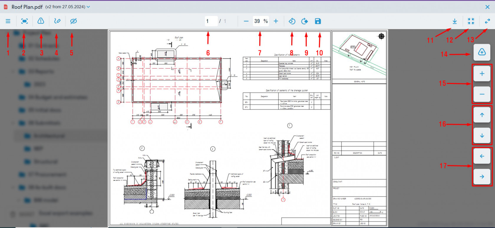
Task: Open the v2 from 27.05.2024 version dropdown
Action: pyautogui.click(x=67, y=7)
